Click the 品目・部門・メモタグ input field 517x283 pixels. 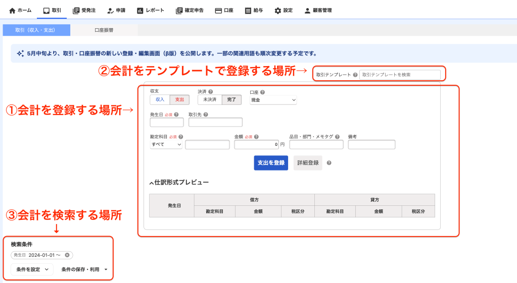[316, 144]
